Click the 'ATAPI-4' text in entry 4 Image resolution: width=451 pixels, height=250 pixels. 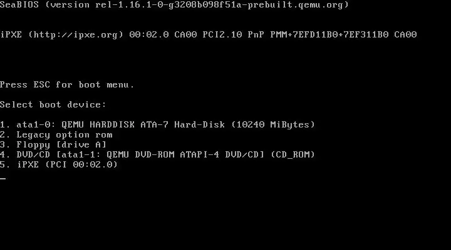coord(200,155)
